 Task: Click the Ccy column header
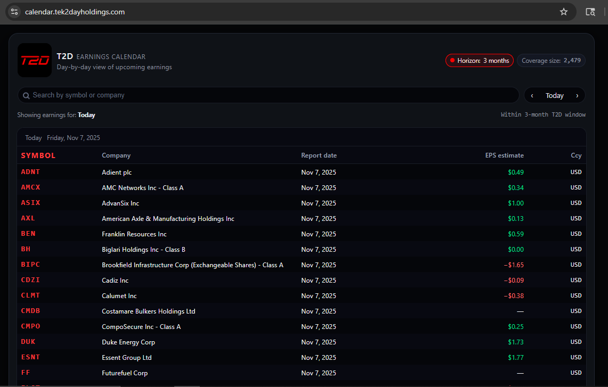tap(576, 155)
